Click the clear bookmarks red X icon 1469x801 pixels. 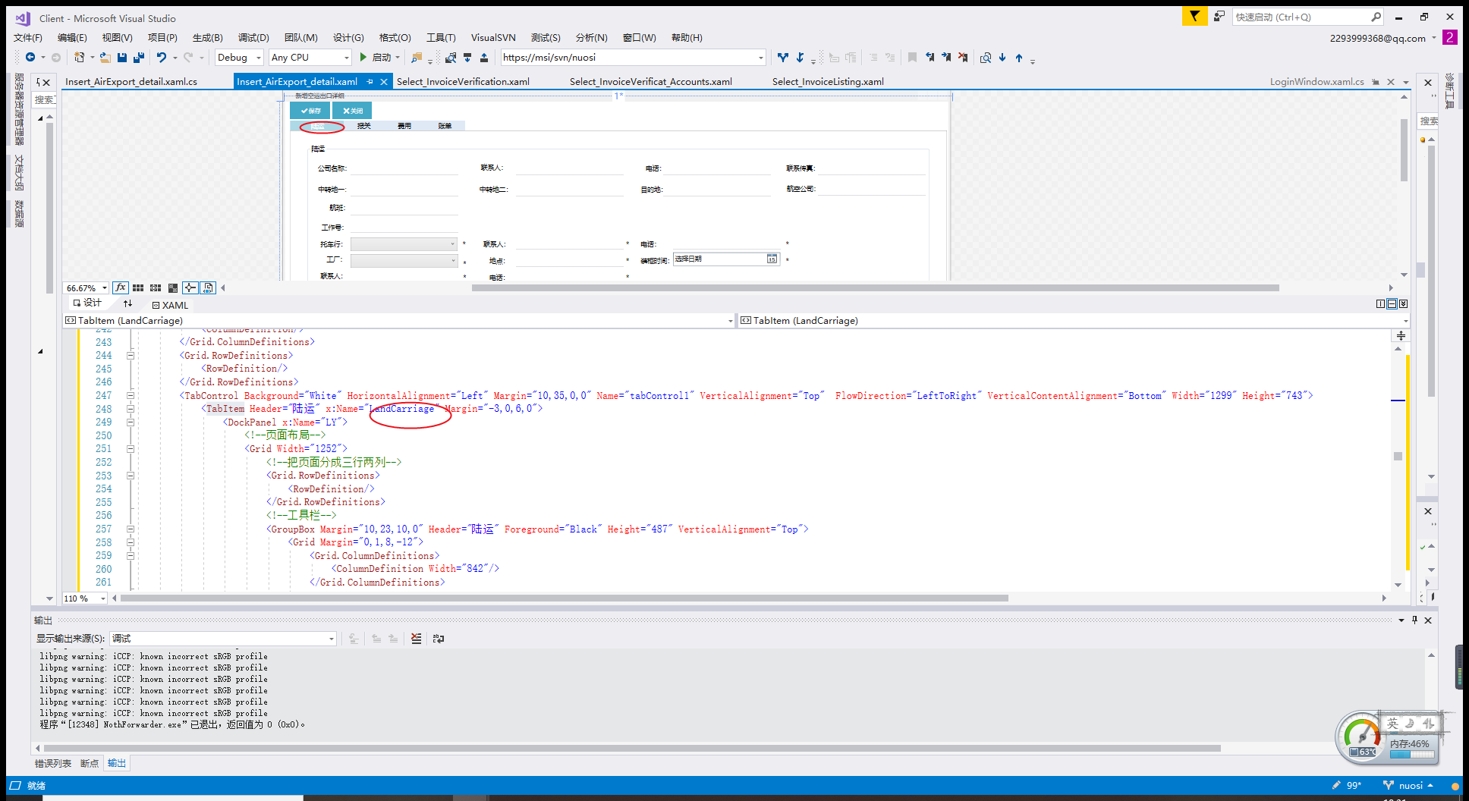click(963, 57)
